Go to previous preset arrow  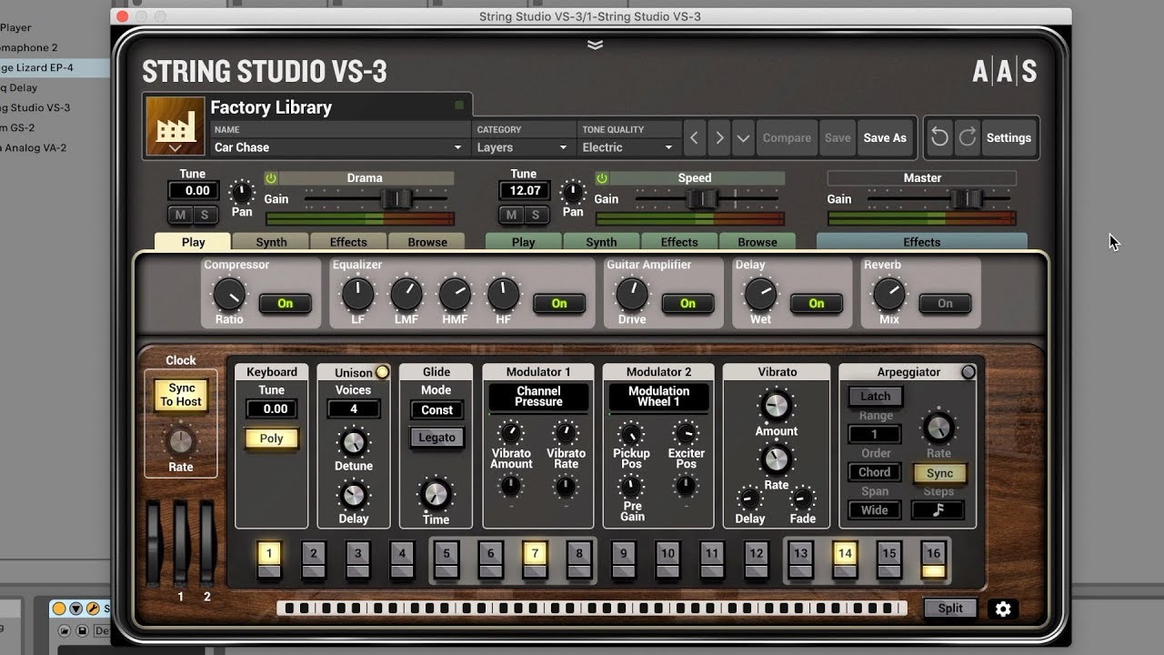695,138
